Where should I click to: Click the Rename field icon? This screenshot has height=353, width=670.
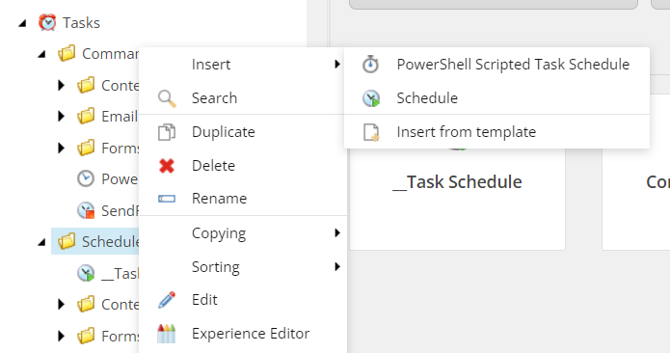[167, 199]
